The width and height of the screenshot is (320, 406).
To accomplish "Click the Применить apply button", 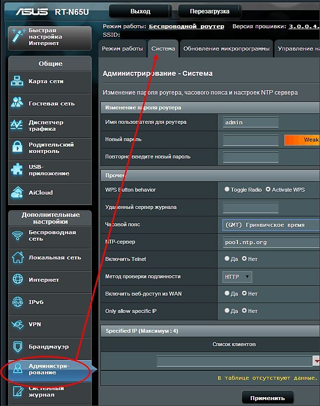I will pos(268,398).
